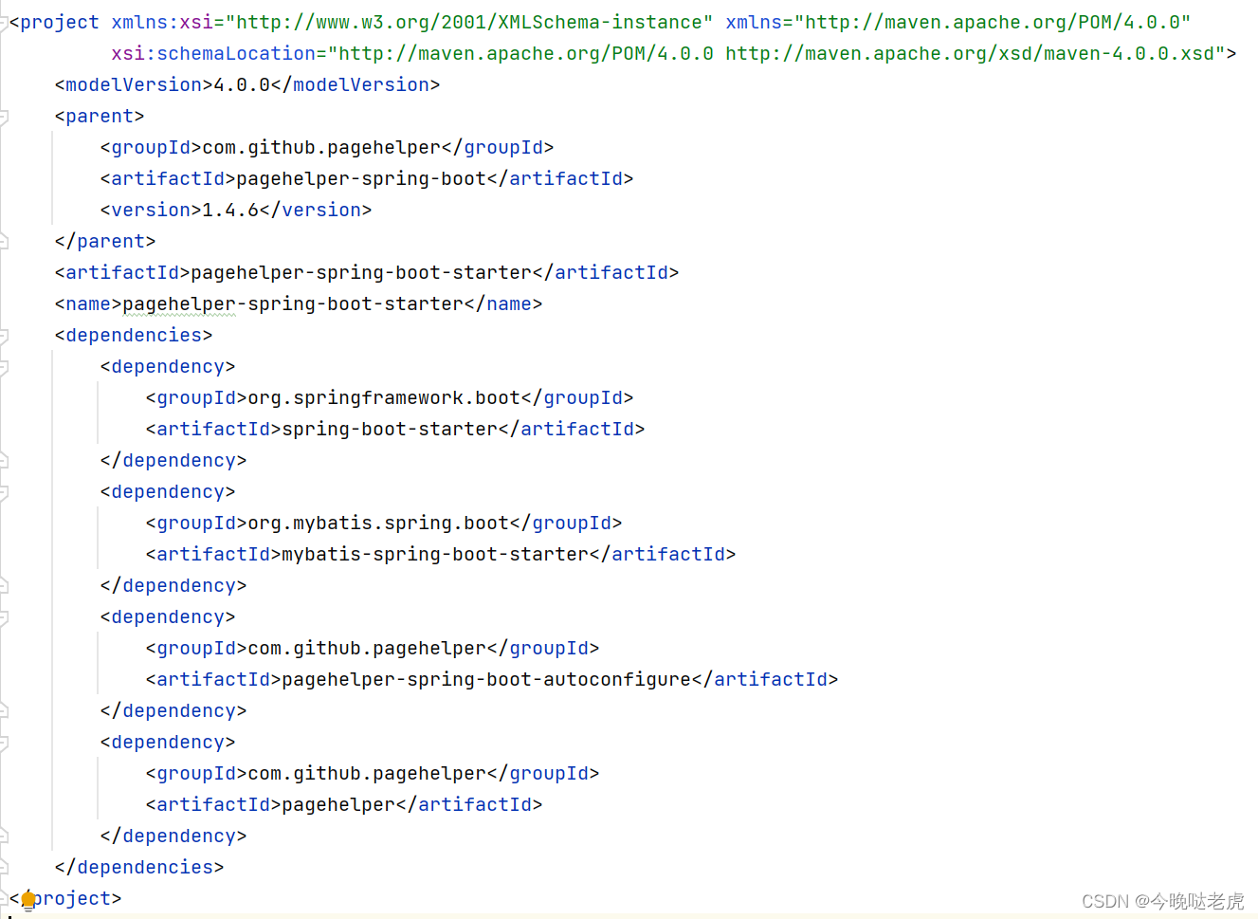Screen dimensions: 1258x919
Task: Click the modelVersion opening tag
Action: pyautogui.click(x=130, y=84)
